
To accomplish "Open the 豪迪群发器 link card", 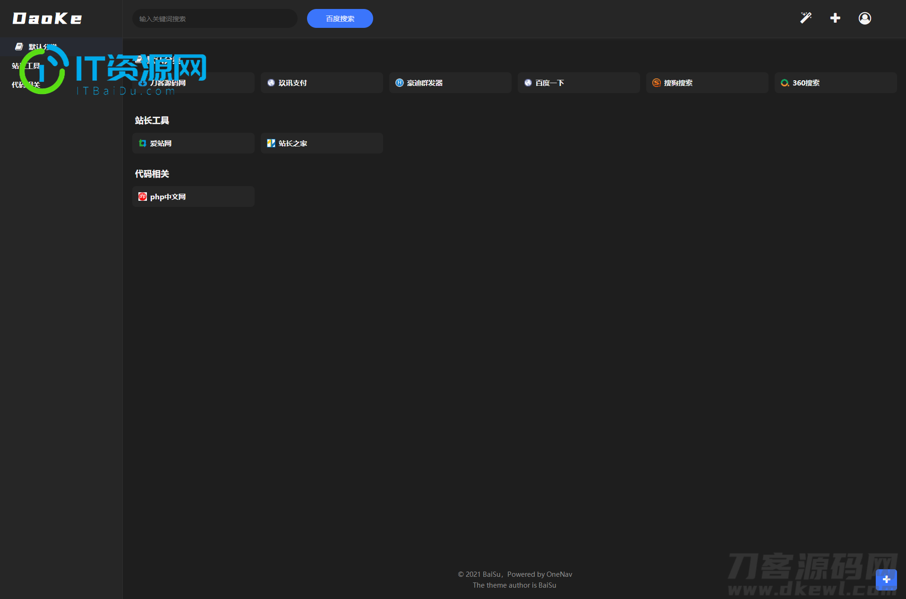I will pos(450,83).
